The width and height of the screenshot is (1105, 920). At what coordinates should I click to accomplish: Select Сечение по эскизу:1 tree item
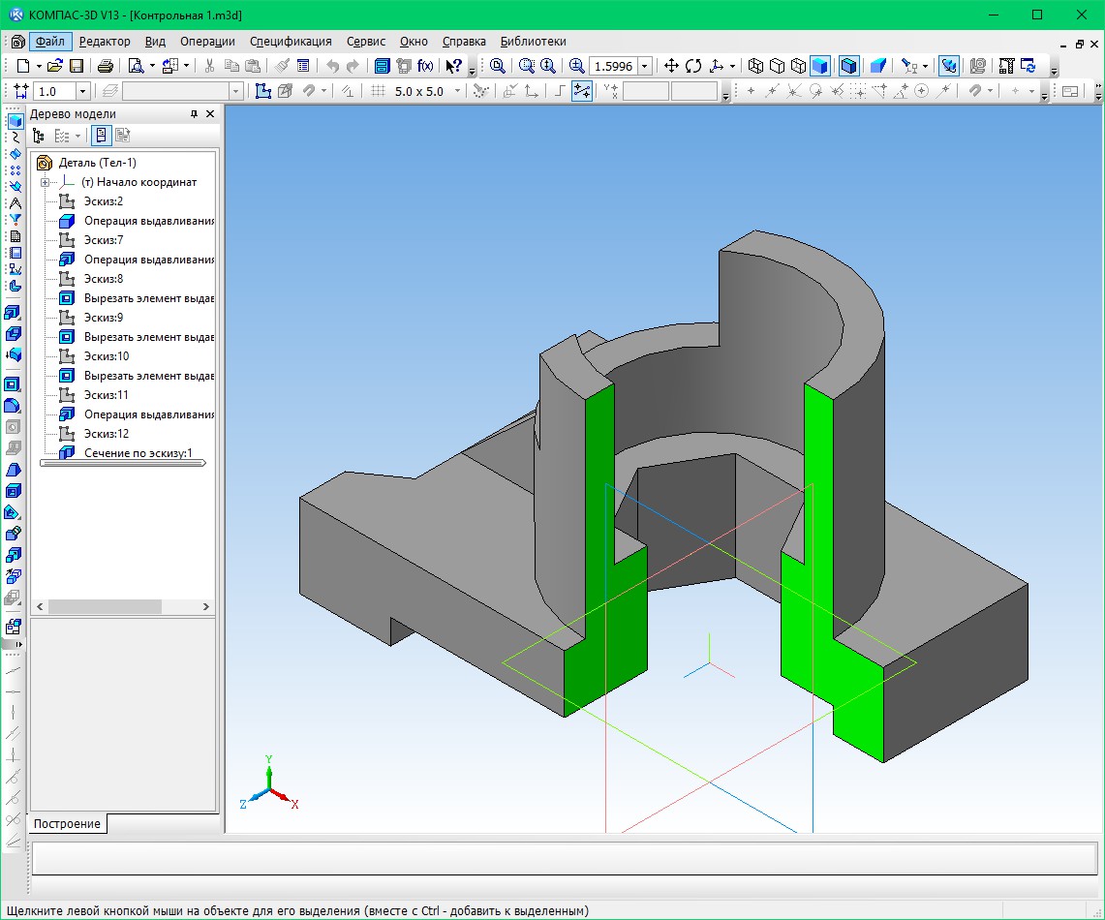pyautogui.click(x=138, y=453)
